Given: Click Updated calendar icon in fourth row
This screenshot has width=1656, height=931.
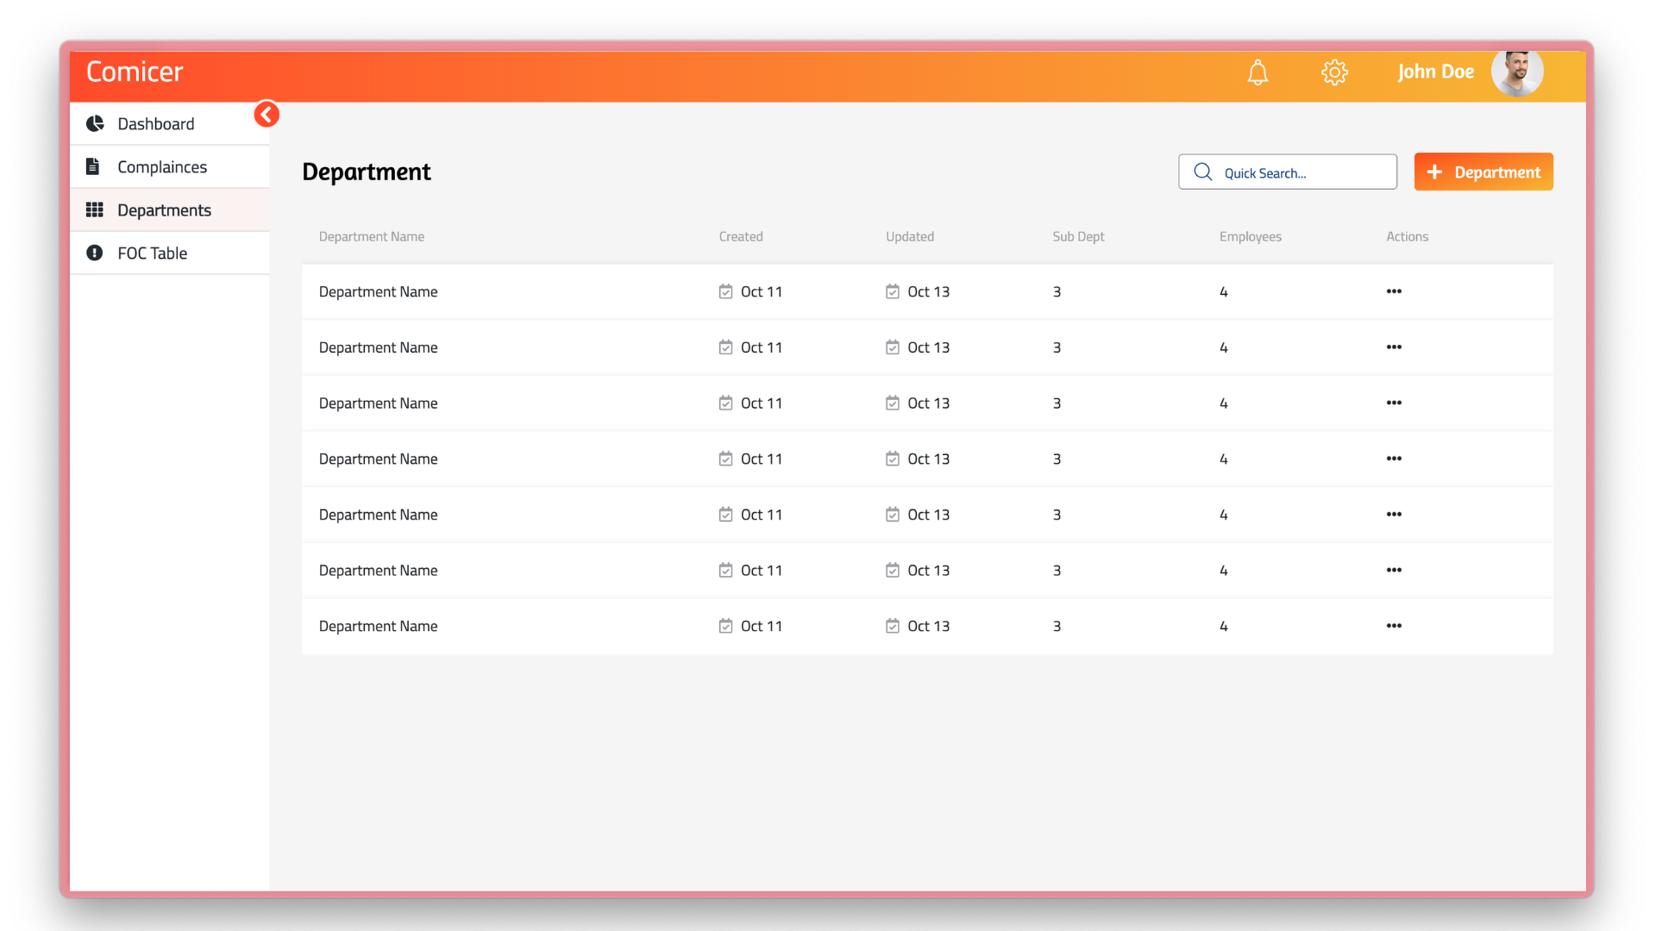Looking at the screenshot, I should click(x=893, y=459).
